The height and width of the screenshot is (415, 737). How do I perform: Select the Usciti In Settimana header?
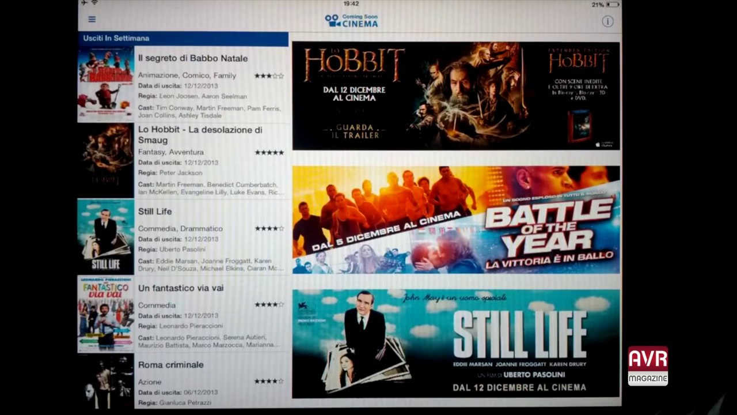click(x=183, y=39)
